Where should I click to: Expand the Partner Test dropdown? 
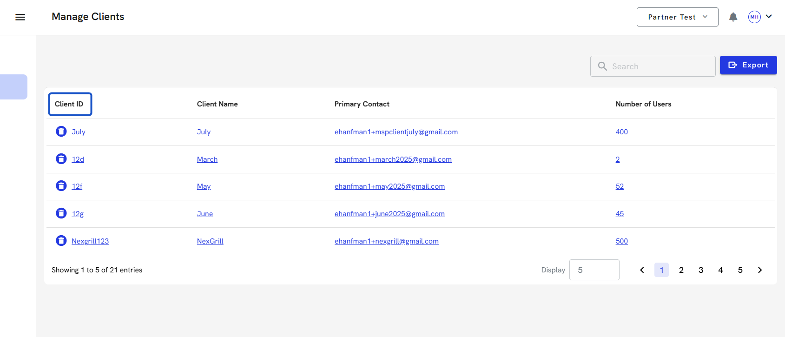coord(677,17)
